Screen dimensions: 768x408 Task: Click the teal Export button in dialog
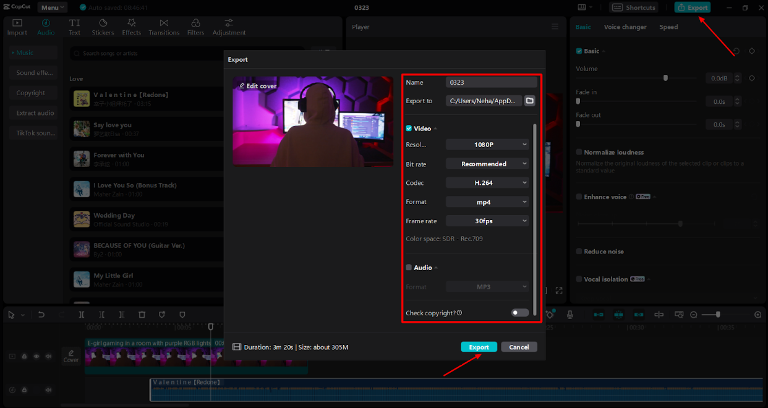click(x=479, y=347)
